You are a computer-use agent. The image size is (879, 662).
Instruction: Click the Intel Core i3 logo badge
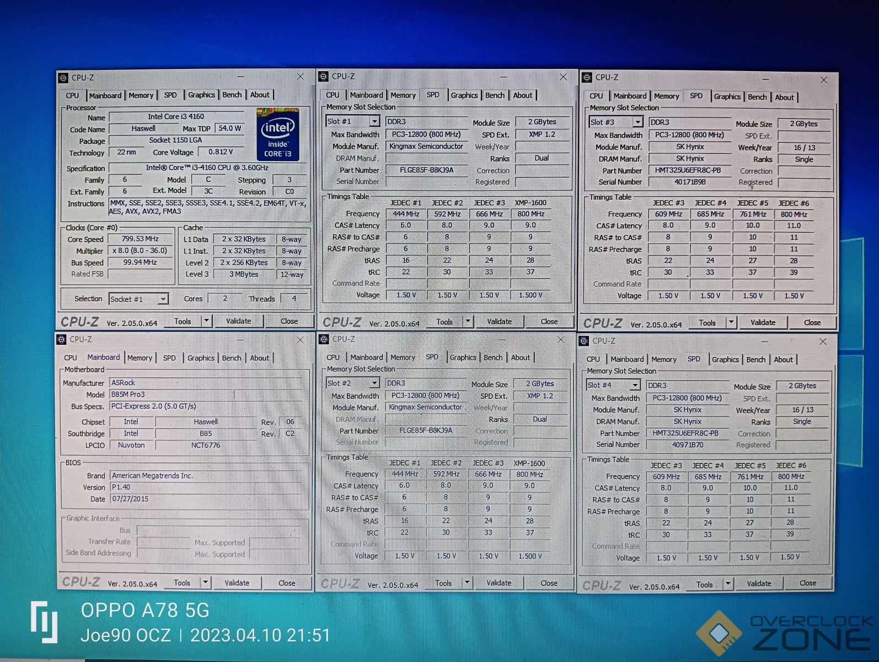(x=278, y=135)
